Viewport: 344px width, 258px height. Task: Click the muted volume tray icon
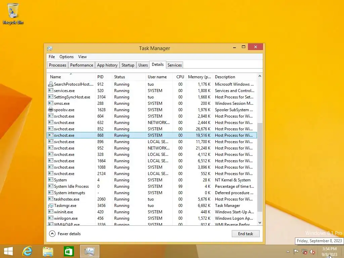pyautogui.click(x=312, y=252)
